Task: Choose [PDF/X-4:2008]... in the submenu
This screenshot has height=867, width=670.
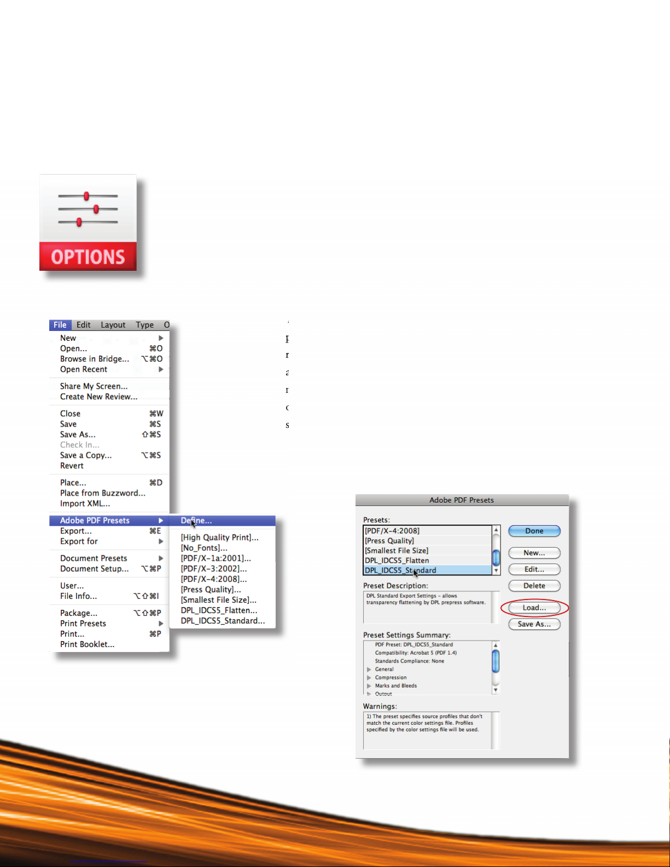Action: click(223, 579)
